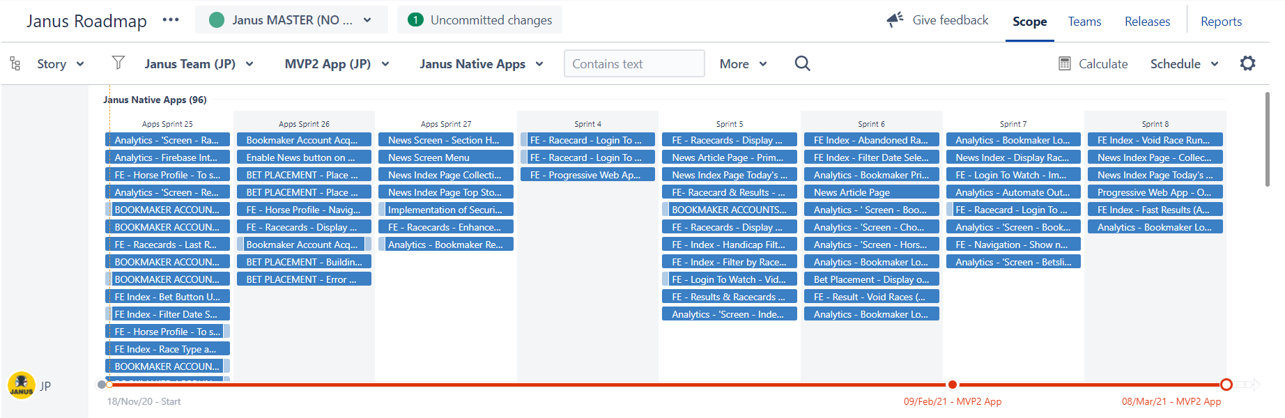Screen dimensions: 1285x418
Task: Open the FE Index - Abandoned Ra... card
Action: 871,140
